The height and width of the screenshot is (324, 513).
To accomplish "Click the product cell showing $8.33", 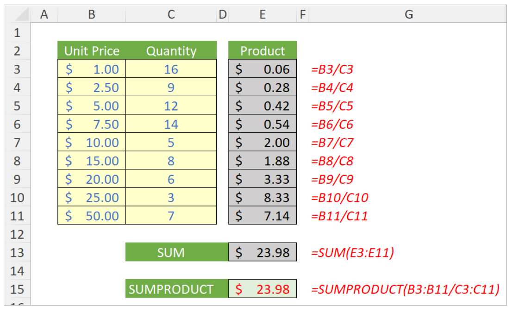I will [x=262, y=198].
